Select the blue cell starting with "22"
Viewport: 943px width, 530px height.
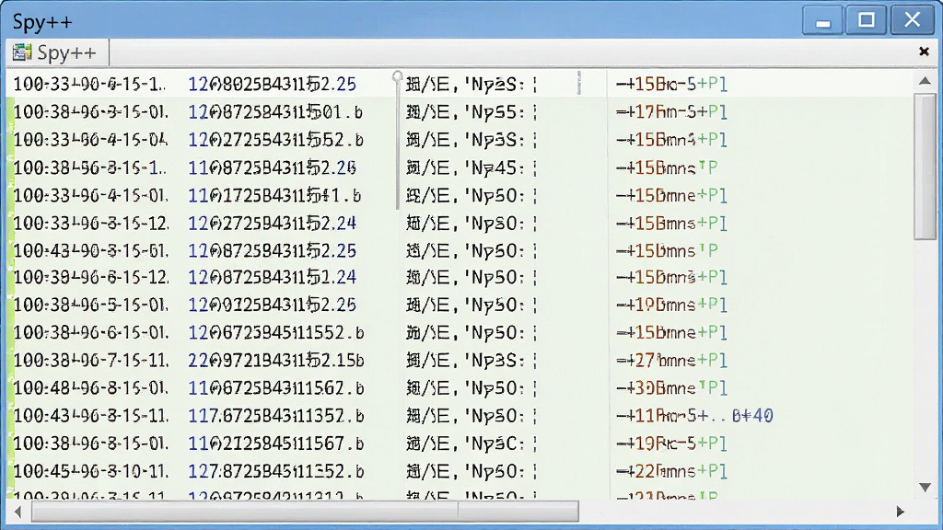(276, 361)
